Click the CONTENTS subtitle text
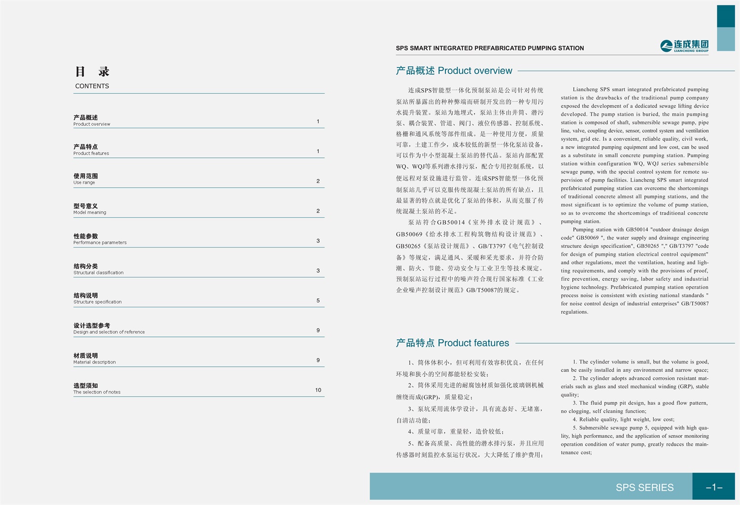740x505 pixels. click(x=92, y=86)
